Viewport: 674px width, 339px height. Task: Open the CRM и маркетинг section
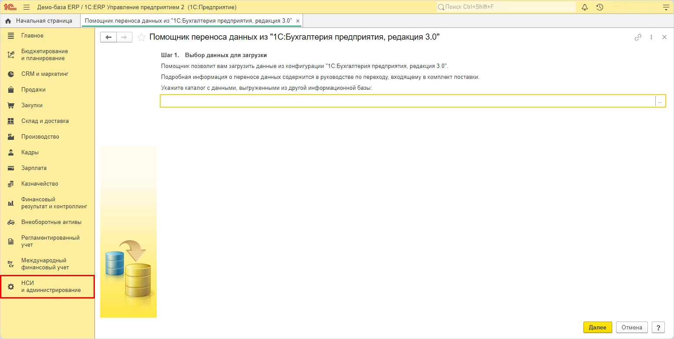[x=47, y=74]
